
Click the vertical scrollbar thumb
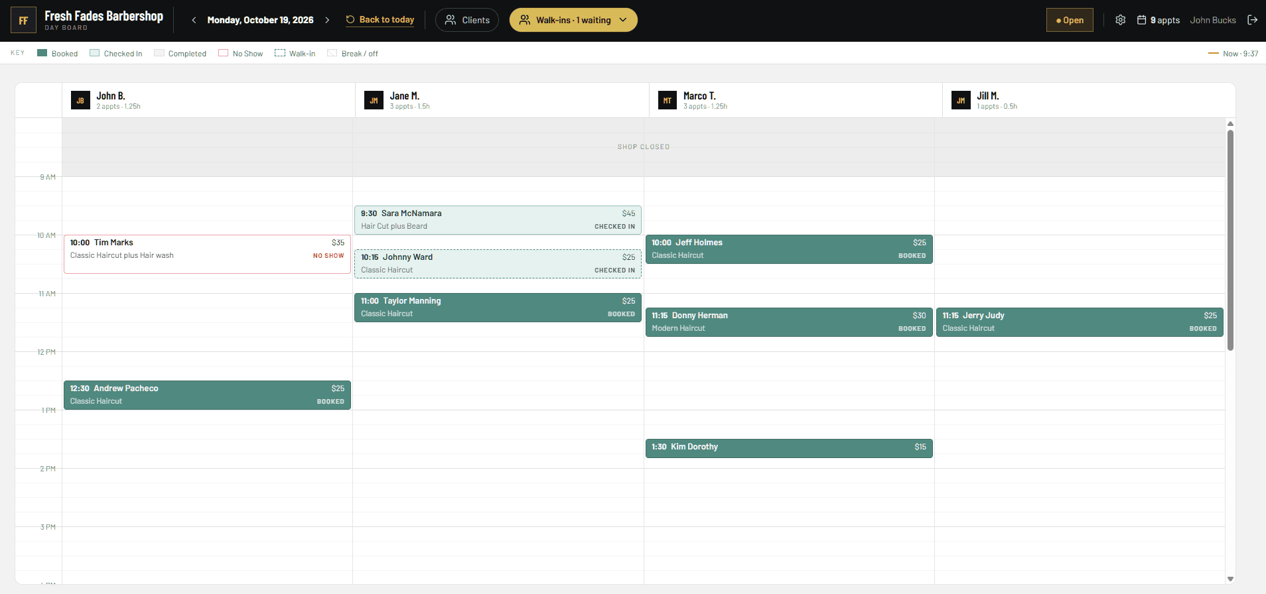click(x=1230, y=240)
